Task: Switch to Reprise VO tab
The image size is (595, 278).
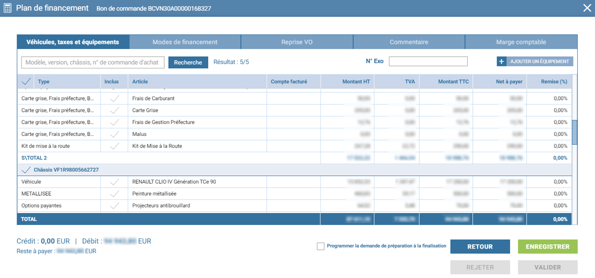Action: coord(297,42)
